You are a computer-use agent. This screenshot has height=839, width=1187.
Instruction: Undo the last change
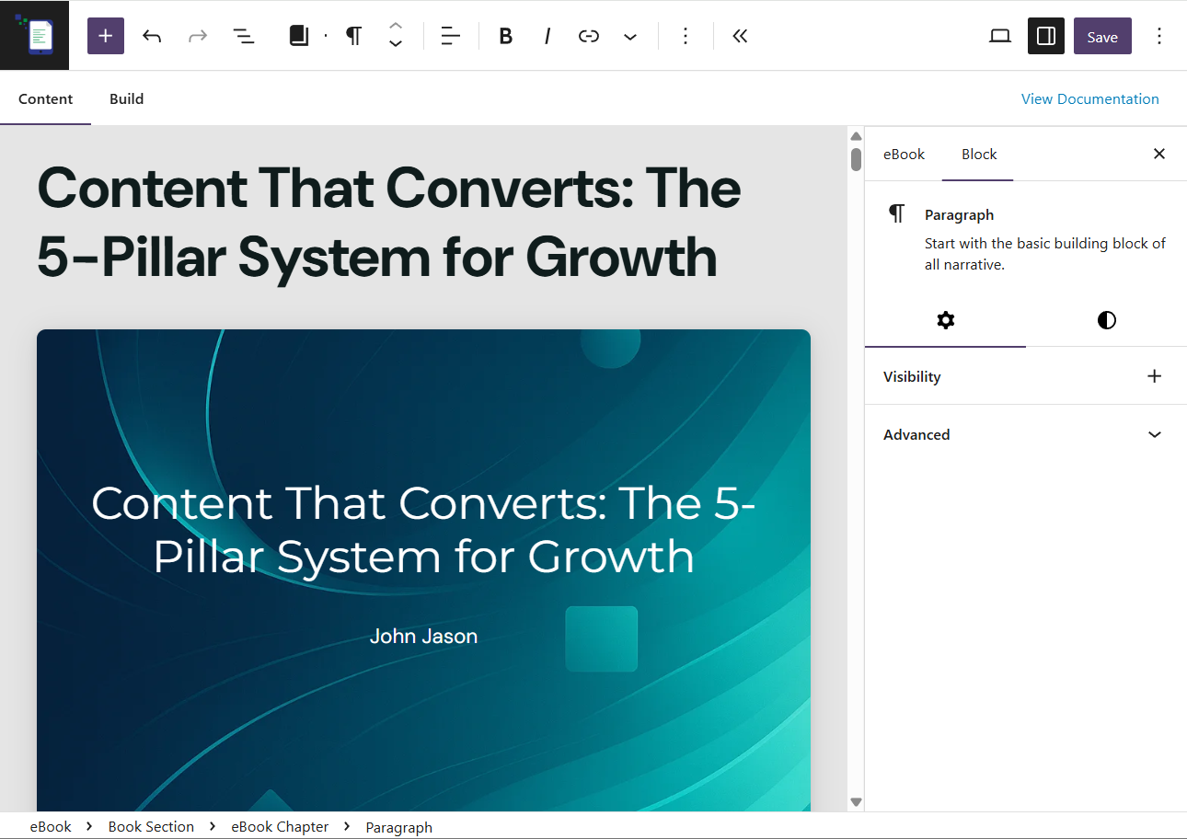click(x=152, y=36)
